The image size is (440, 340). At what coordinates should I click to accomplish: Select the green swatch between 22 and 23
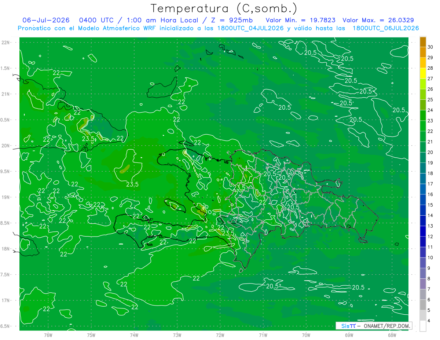[423, 126]
